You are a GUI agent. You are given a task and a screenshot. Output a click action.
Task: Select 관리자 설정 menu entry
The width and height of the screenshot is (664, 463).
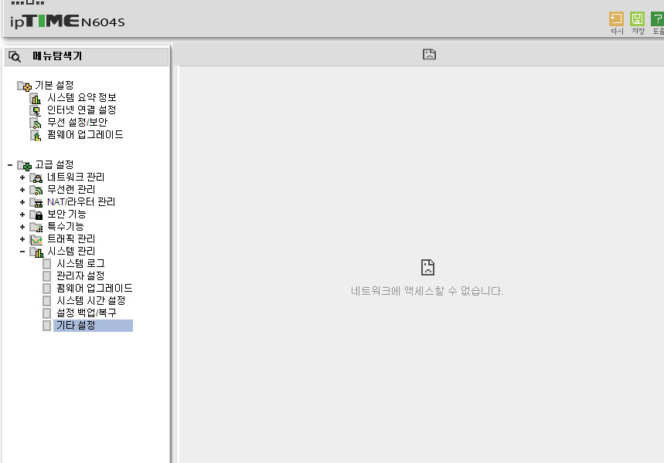80,275
